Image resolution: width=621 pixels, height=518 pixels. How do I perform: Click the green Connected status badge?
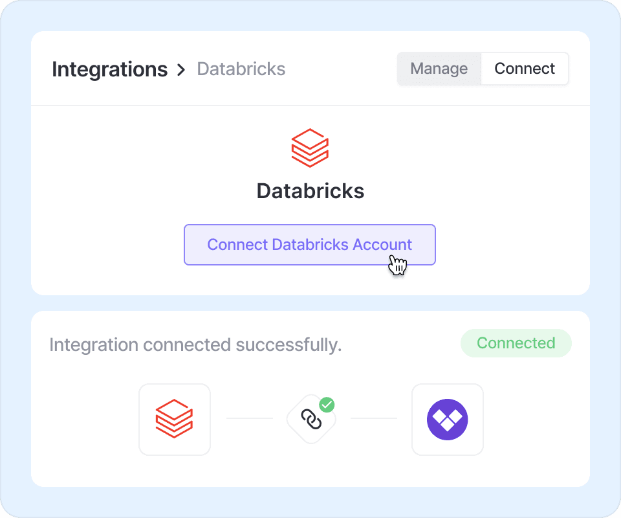pos(516,343)
